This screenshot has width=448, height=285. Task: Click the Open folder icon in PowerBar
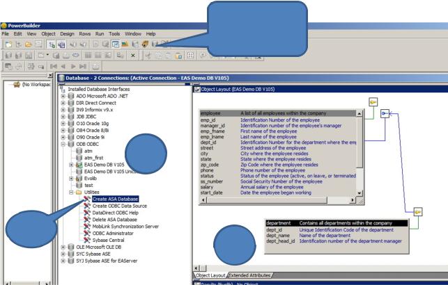(29, 44)
